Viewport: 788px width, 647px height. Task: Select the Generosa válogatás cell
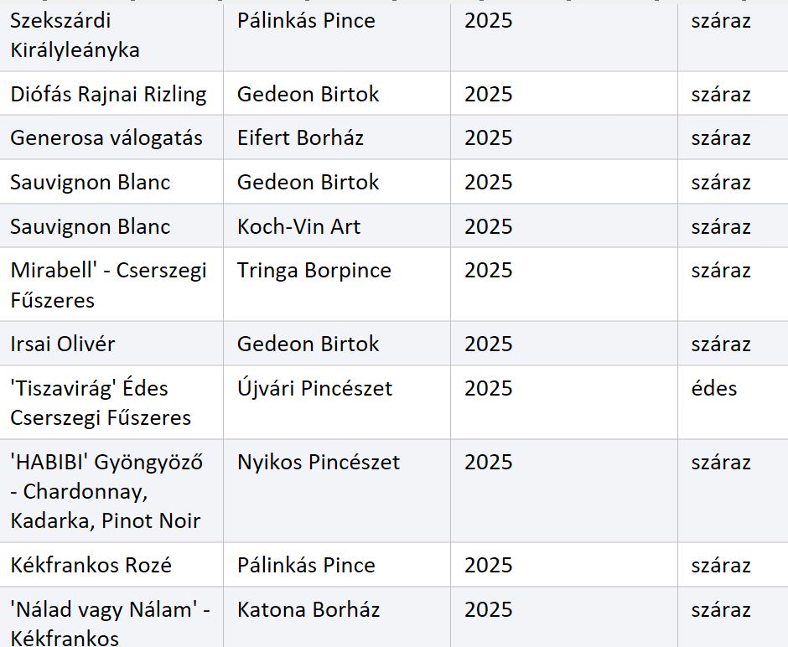111,137
